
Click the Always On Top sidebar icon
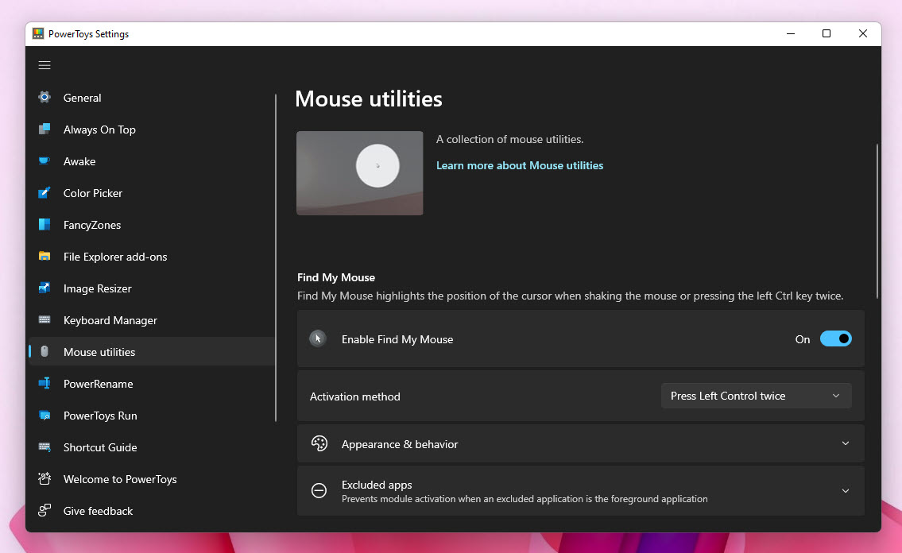[45, 129]
